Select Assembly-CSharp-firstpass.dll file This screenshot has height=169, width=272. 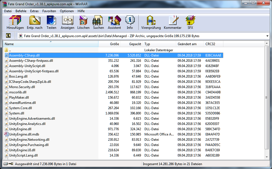[31, 61]
